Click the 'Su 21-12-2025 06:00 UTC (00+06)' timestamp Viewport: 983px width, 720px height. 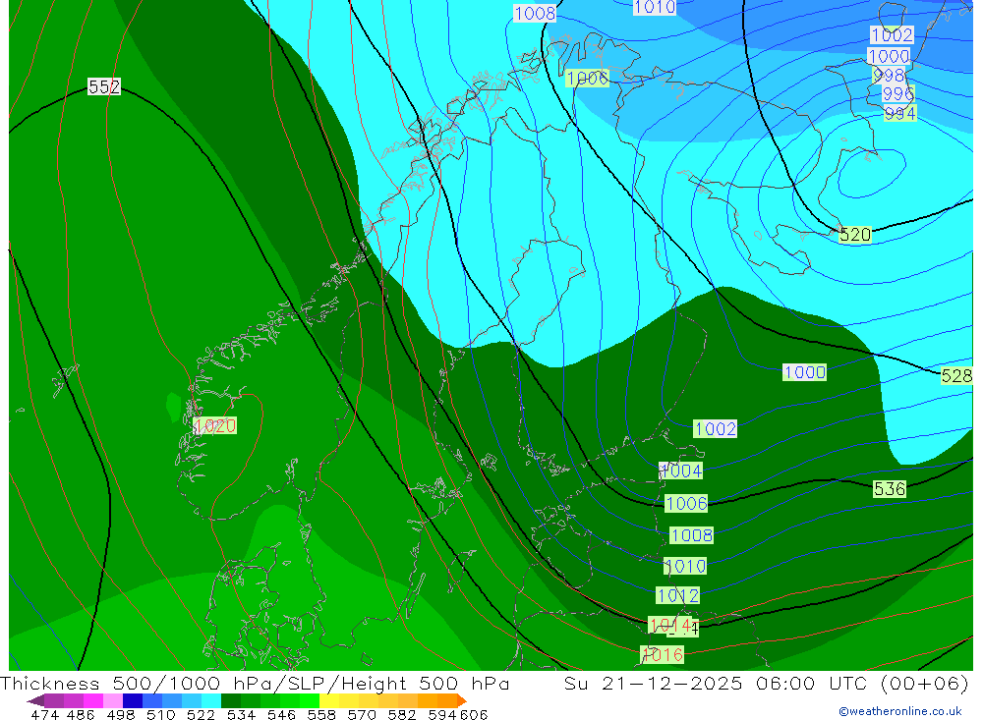(x=766, y=683)
